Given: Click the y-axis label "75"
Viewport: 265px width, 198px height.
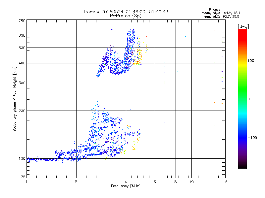Looking at the screenshot, I should pyautogui.click(x=23, y=177).
